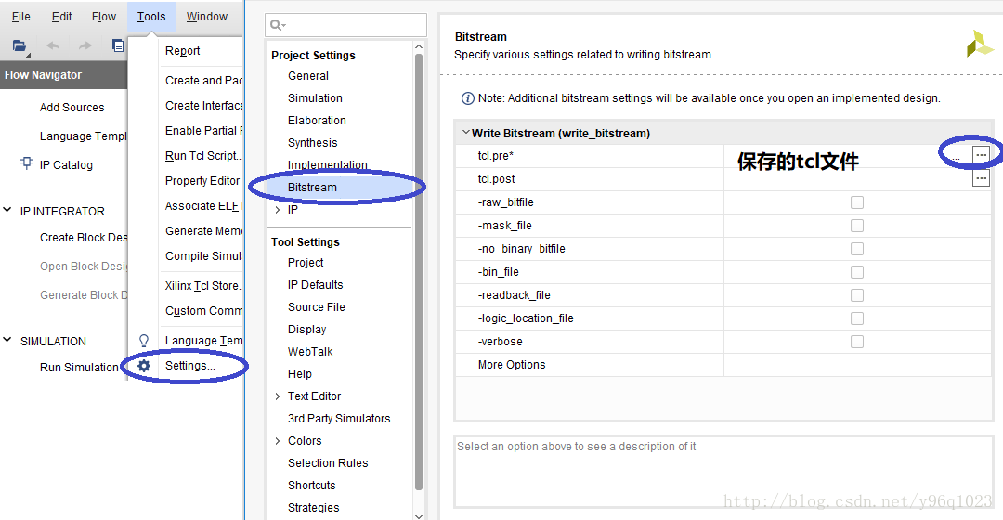
Task: Click the undo arrow toolbar icon
Action: tap(53, 45)
